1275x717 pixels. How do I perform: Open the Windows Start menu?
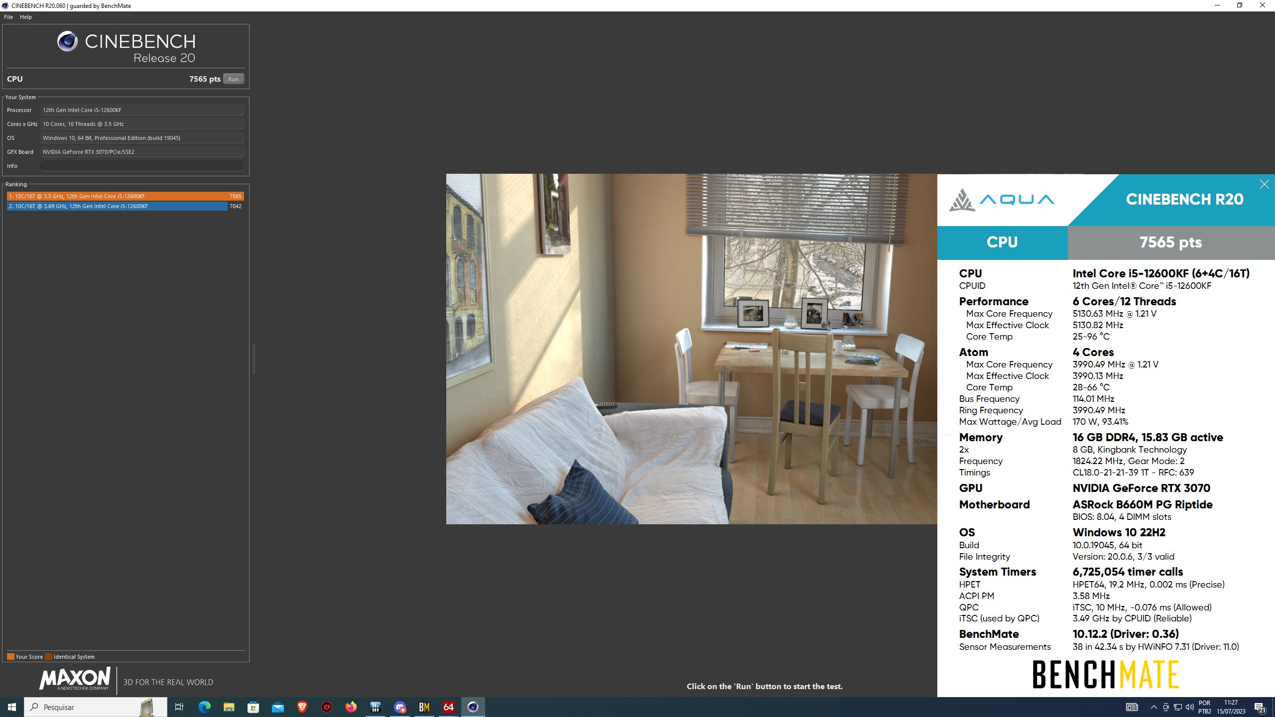click(12, 707)
